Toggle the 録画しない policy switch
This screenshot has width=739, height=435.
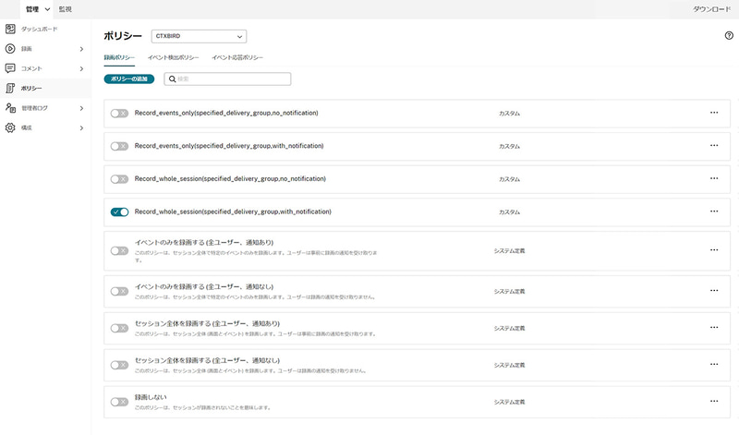tap(119, 402)
